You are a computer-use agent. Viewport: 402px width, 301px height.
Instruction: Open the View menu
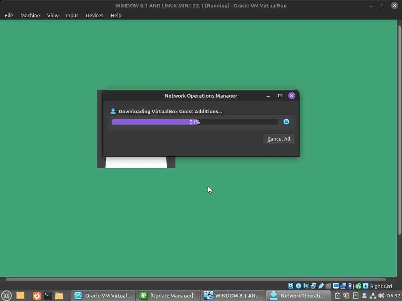(x=53, y=15)
